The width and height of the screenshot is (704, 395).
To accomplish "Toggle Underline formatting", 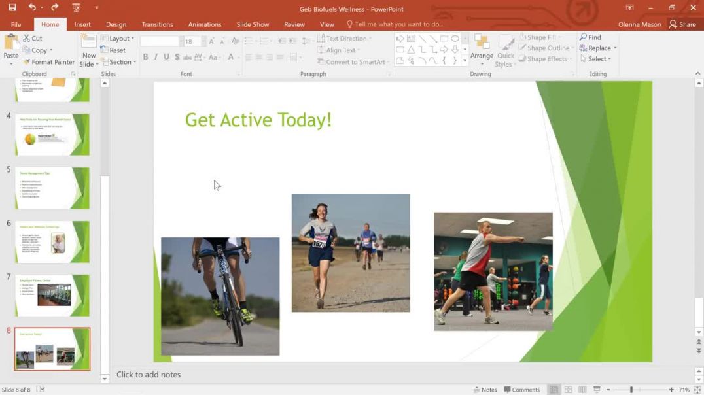I will tap(167, 57).
